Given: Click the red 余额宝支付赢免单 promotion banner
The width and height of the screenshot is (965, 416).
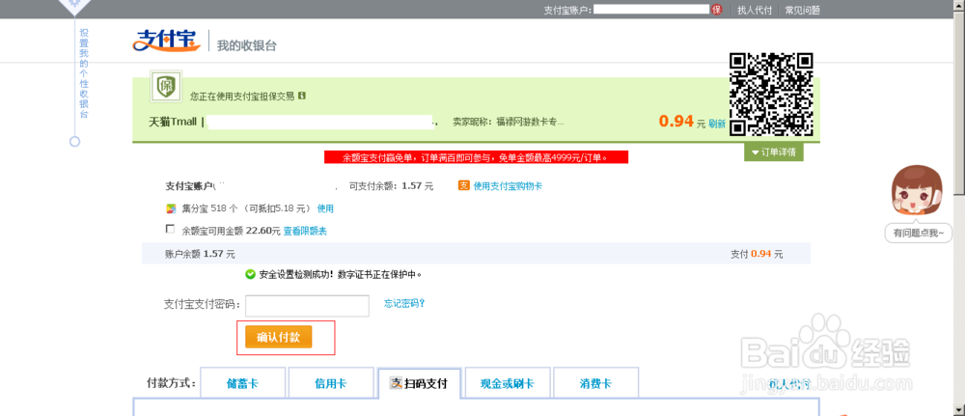Looking at the screenshot, I should click(x=476, y=157).
